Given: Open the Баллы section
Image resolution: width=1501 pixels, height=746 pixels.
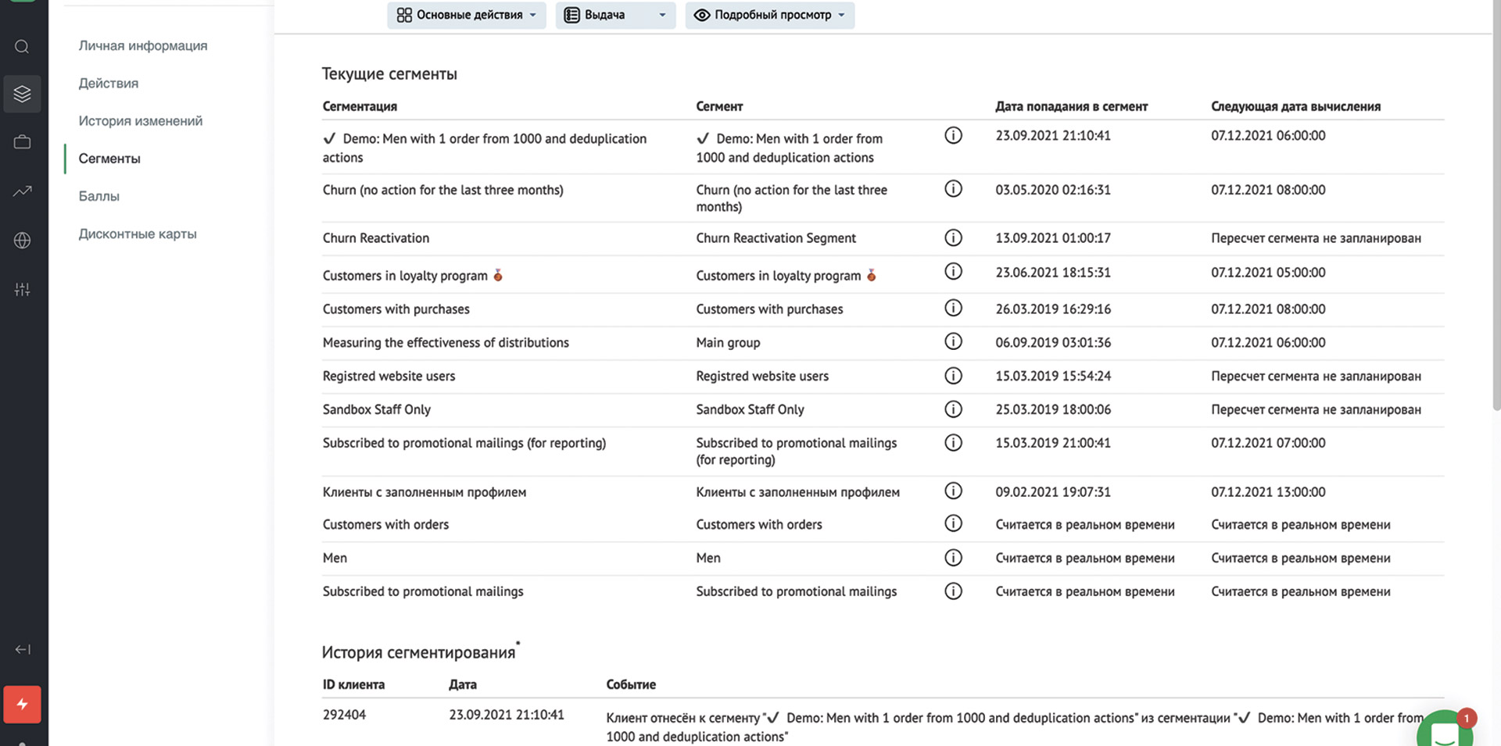Looking at the screenshot, I should (99, 196).
